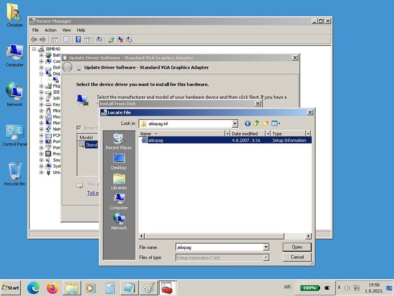Viewport: 394px width, 296px height.
Task: Click the Create New Folder icon
Action: click(265, 123)
